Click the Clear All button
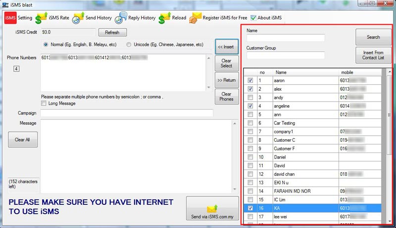 (x=22, y=140)
